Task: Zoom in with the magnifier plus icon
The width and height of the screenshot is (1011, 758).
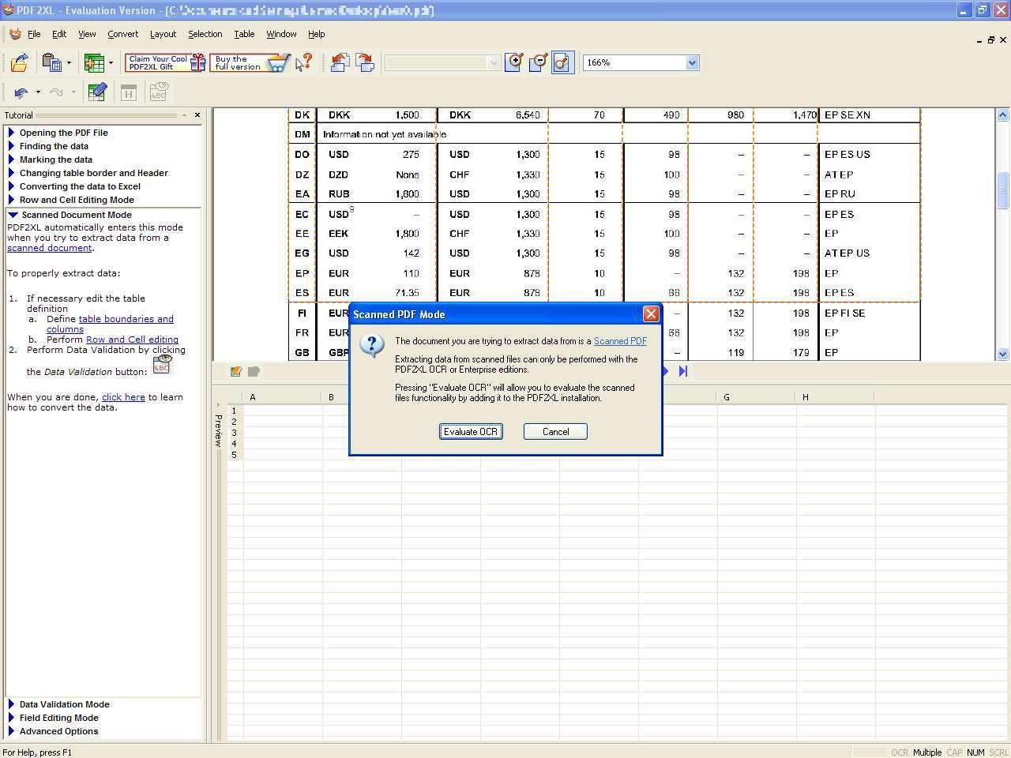Action: point(513,62)
